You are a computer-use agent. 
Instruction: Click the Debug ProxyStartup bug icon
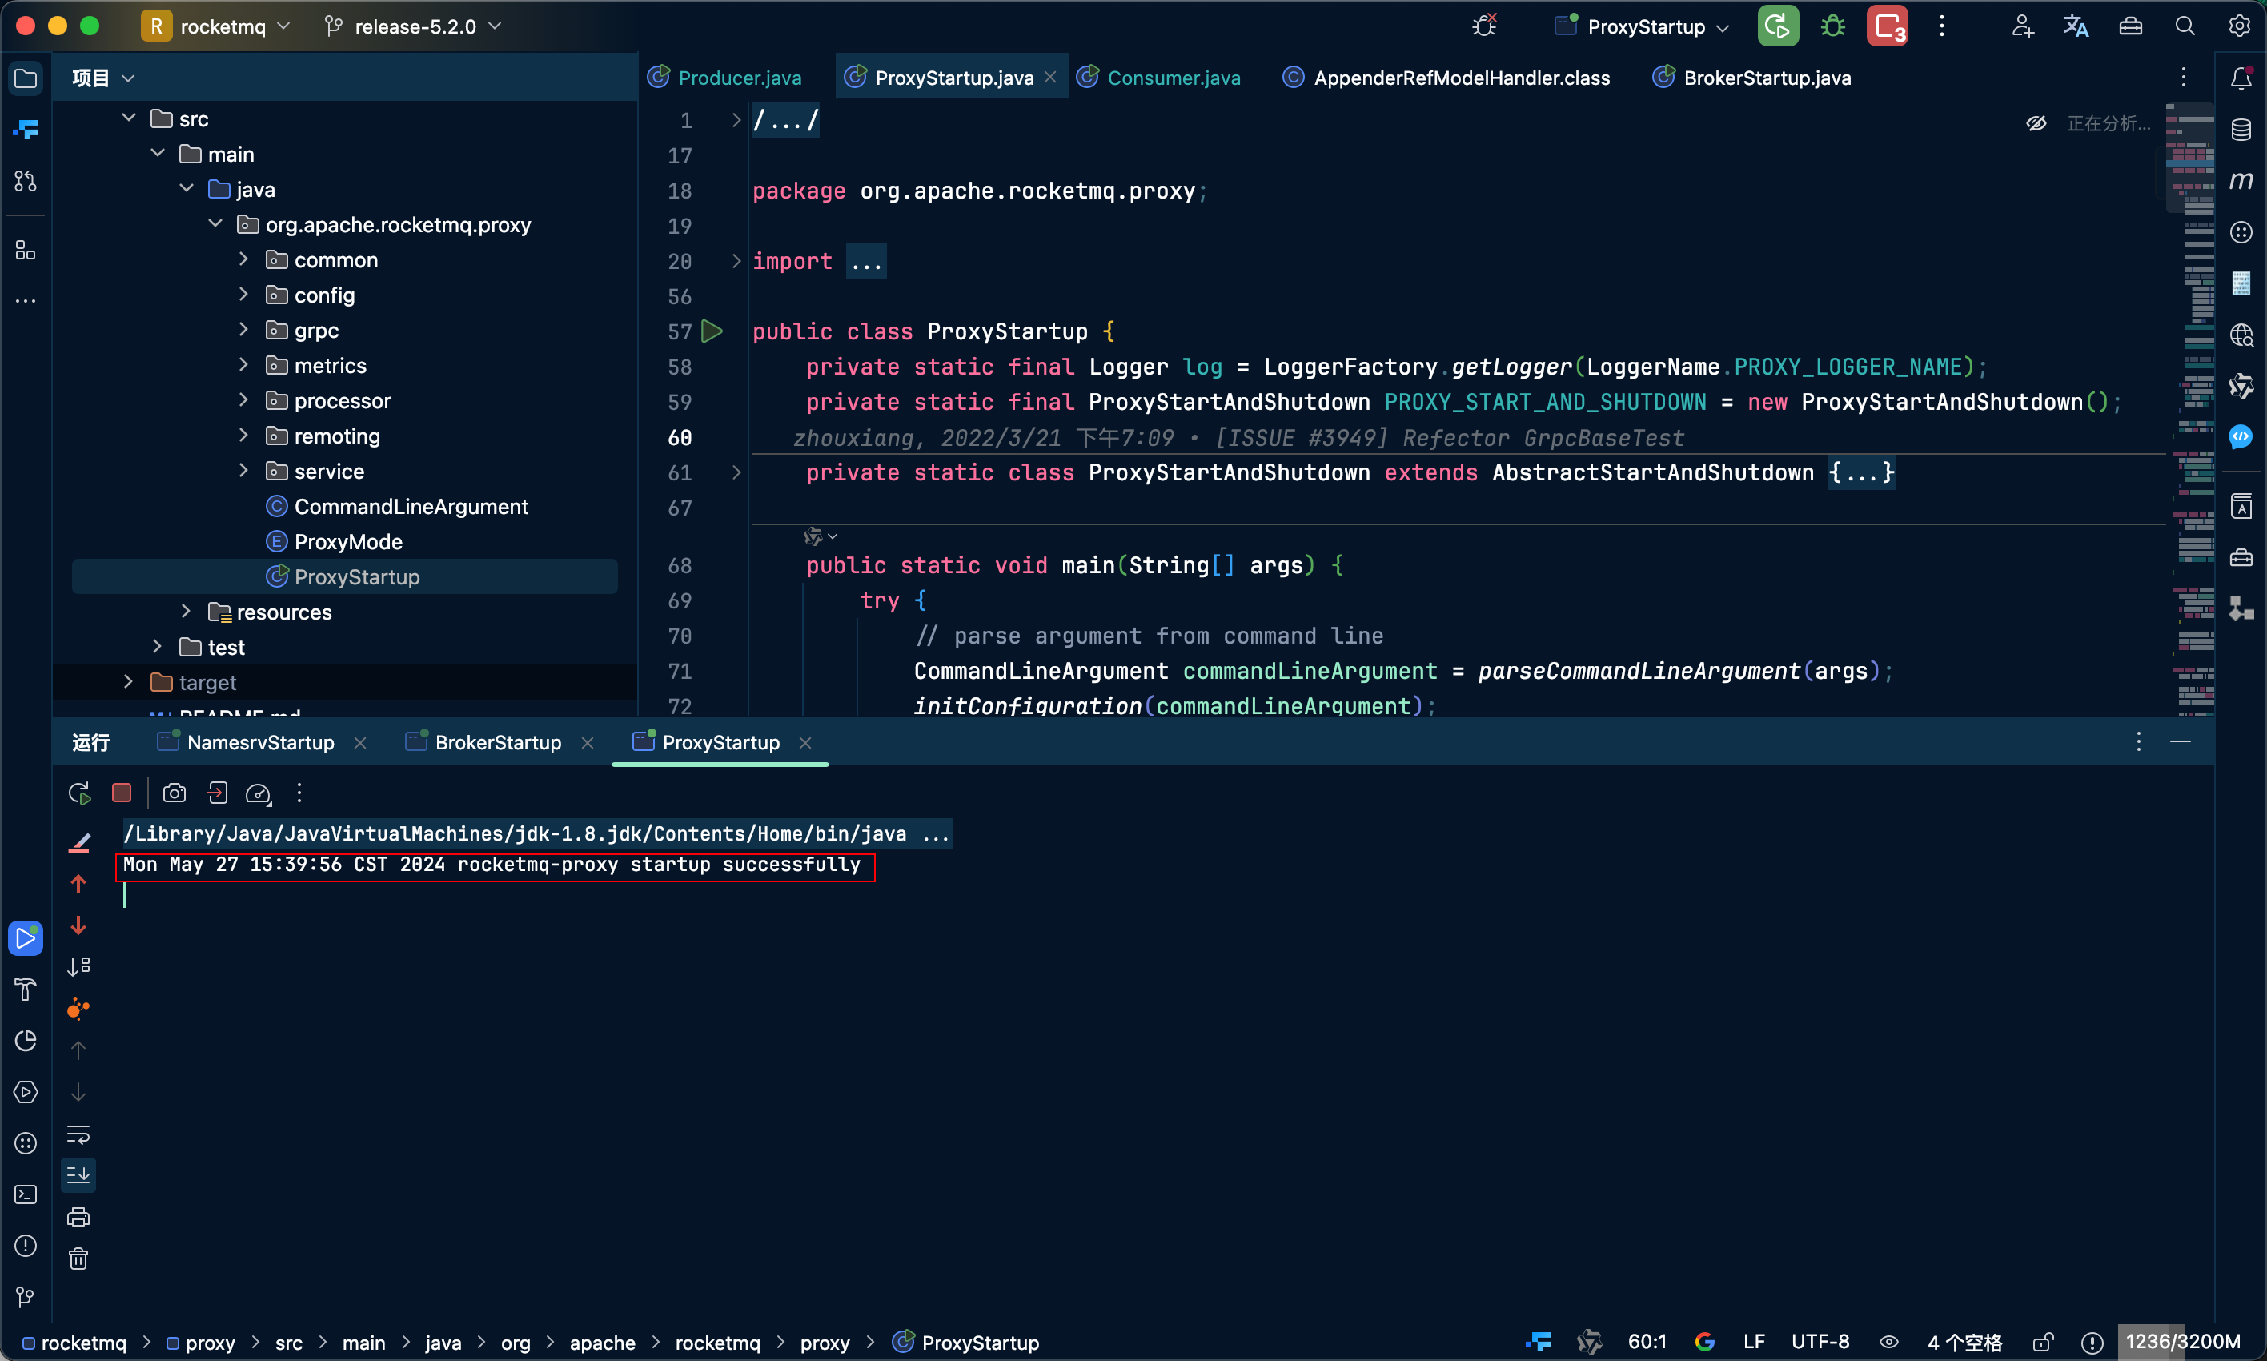[1832, 26]
